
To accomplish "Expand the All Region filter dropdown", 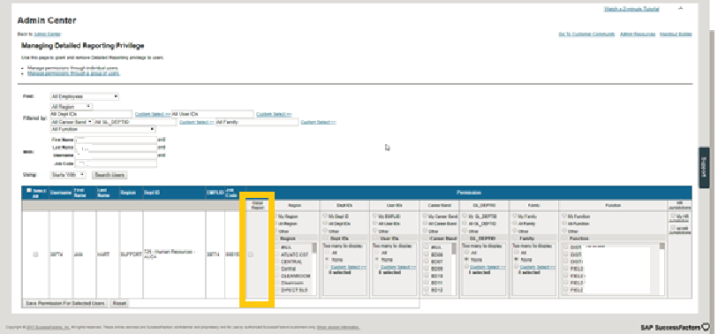I will (71, 106).
